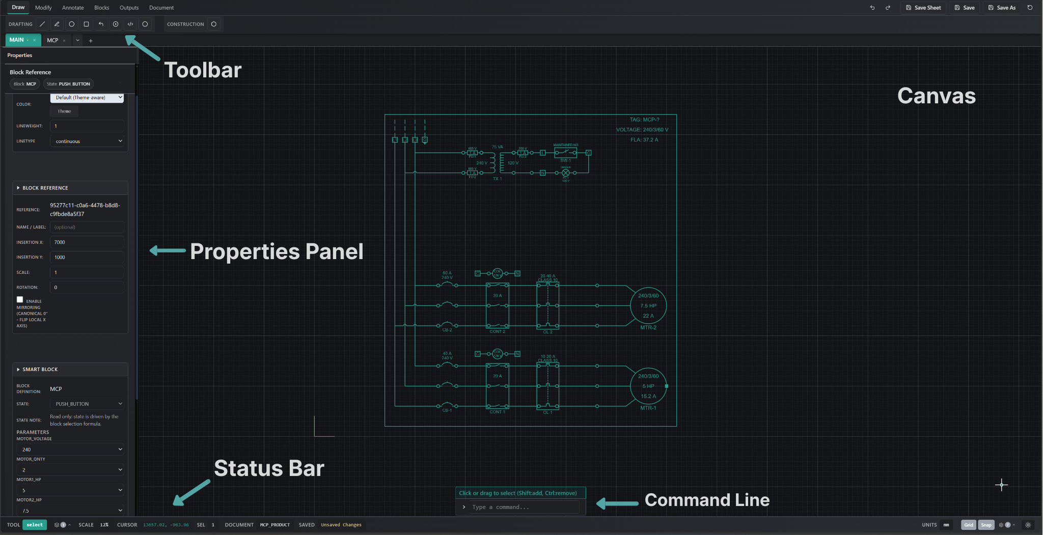Image resolution: width=1043 pixels, height=535 pixels.
Task: Open the sheet tabs overflow dropdown
Action: click(x=77, y=40)
